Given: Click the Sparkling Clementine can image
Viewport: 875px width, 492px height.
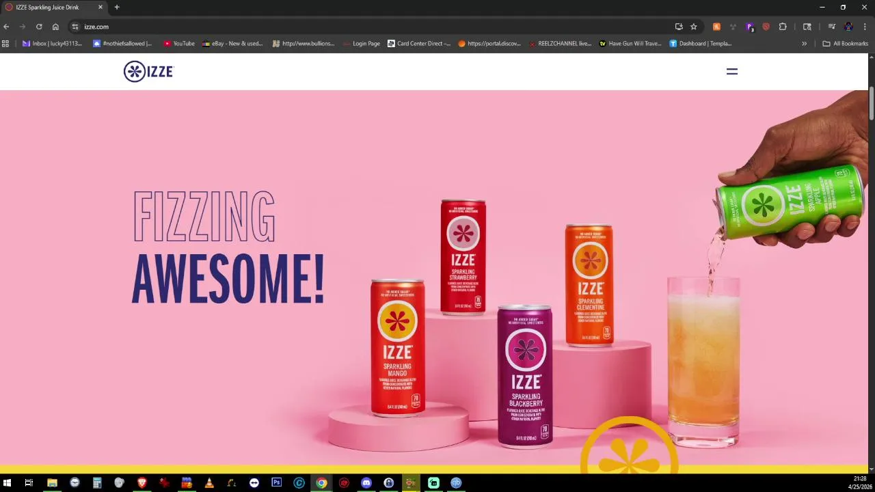Looking at the screenshot, I should [589, 285].
